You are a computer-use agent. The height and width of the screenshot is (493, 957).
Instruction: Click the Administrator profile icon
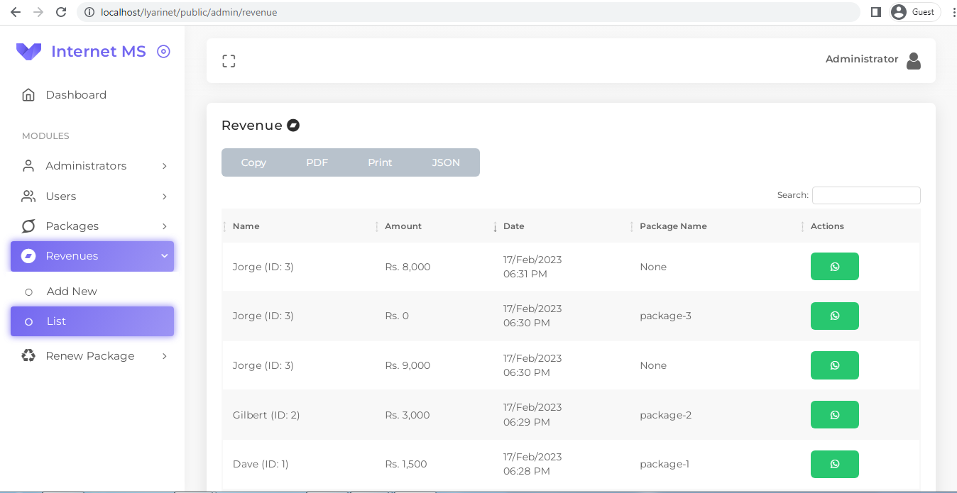coord(914,60)
